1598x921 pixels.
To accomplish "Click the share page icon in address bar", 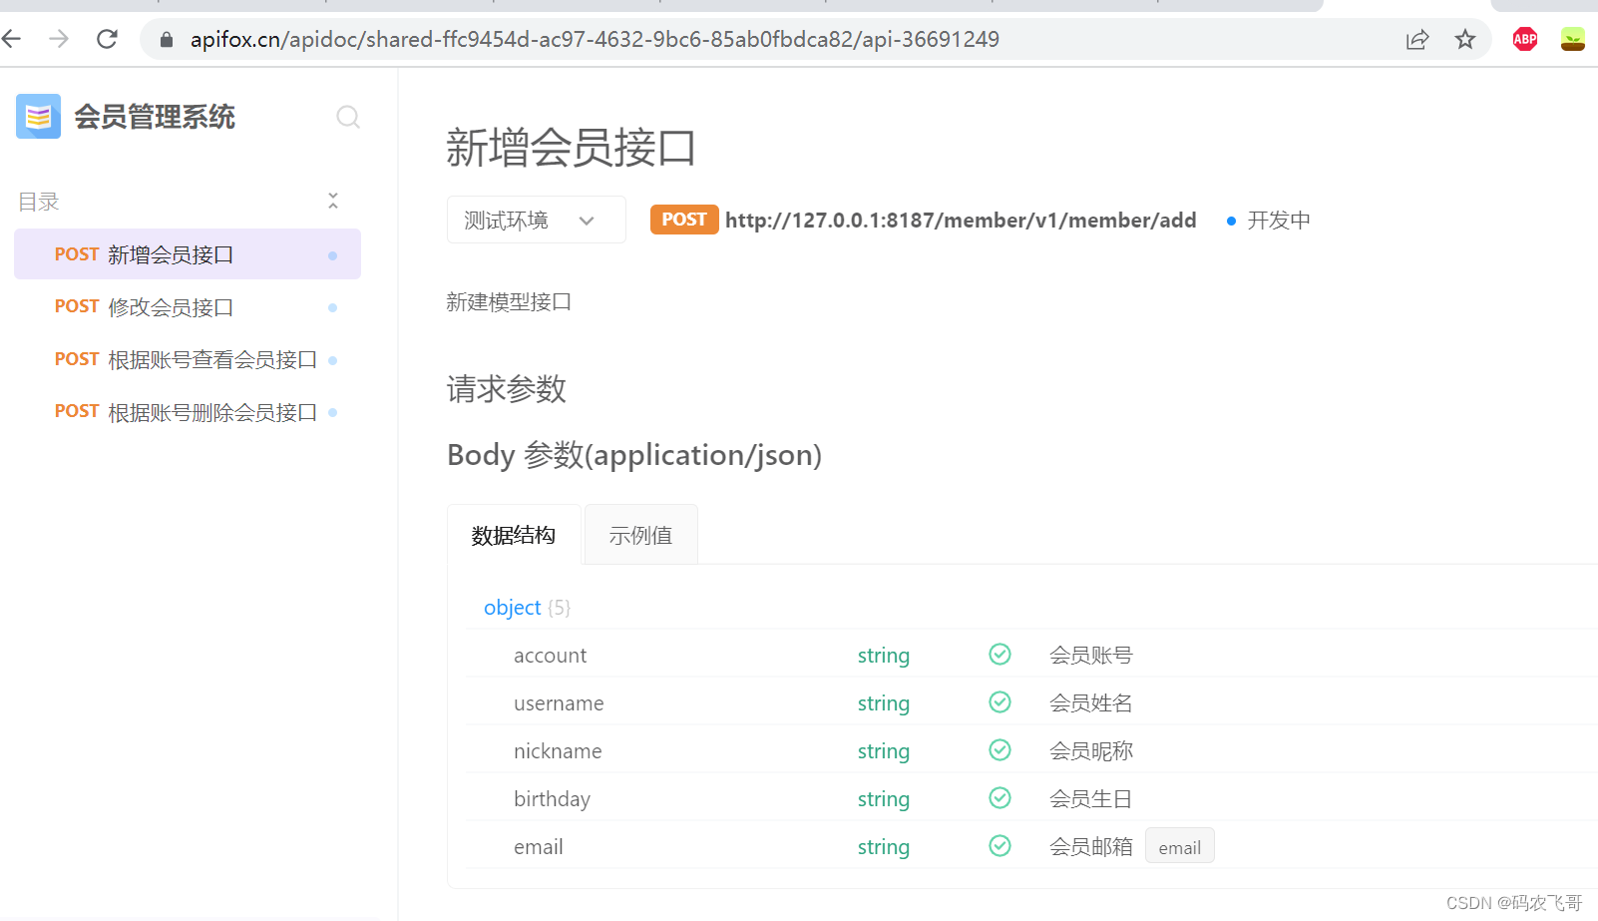I will 1417,40.
